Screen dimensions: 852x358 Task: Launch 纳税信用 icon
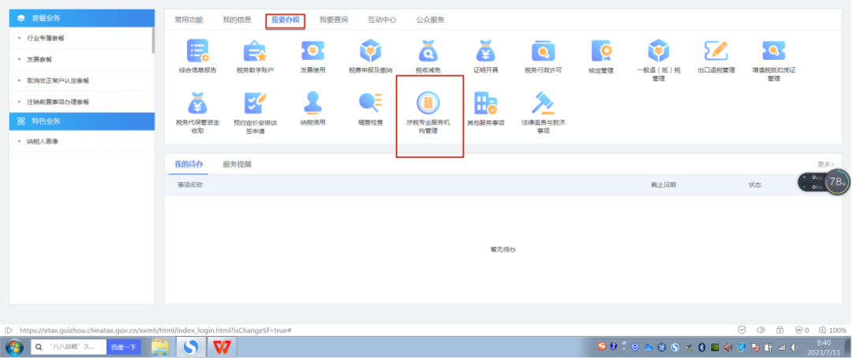click(x=312, y=103)
